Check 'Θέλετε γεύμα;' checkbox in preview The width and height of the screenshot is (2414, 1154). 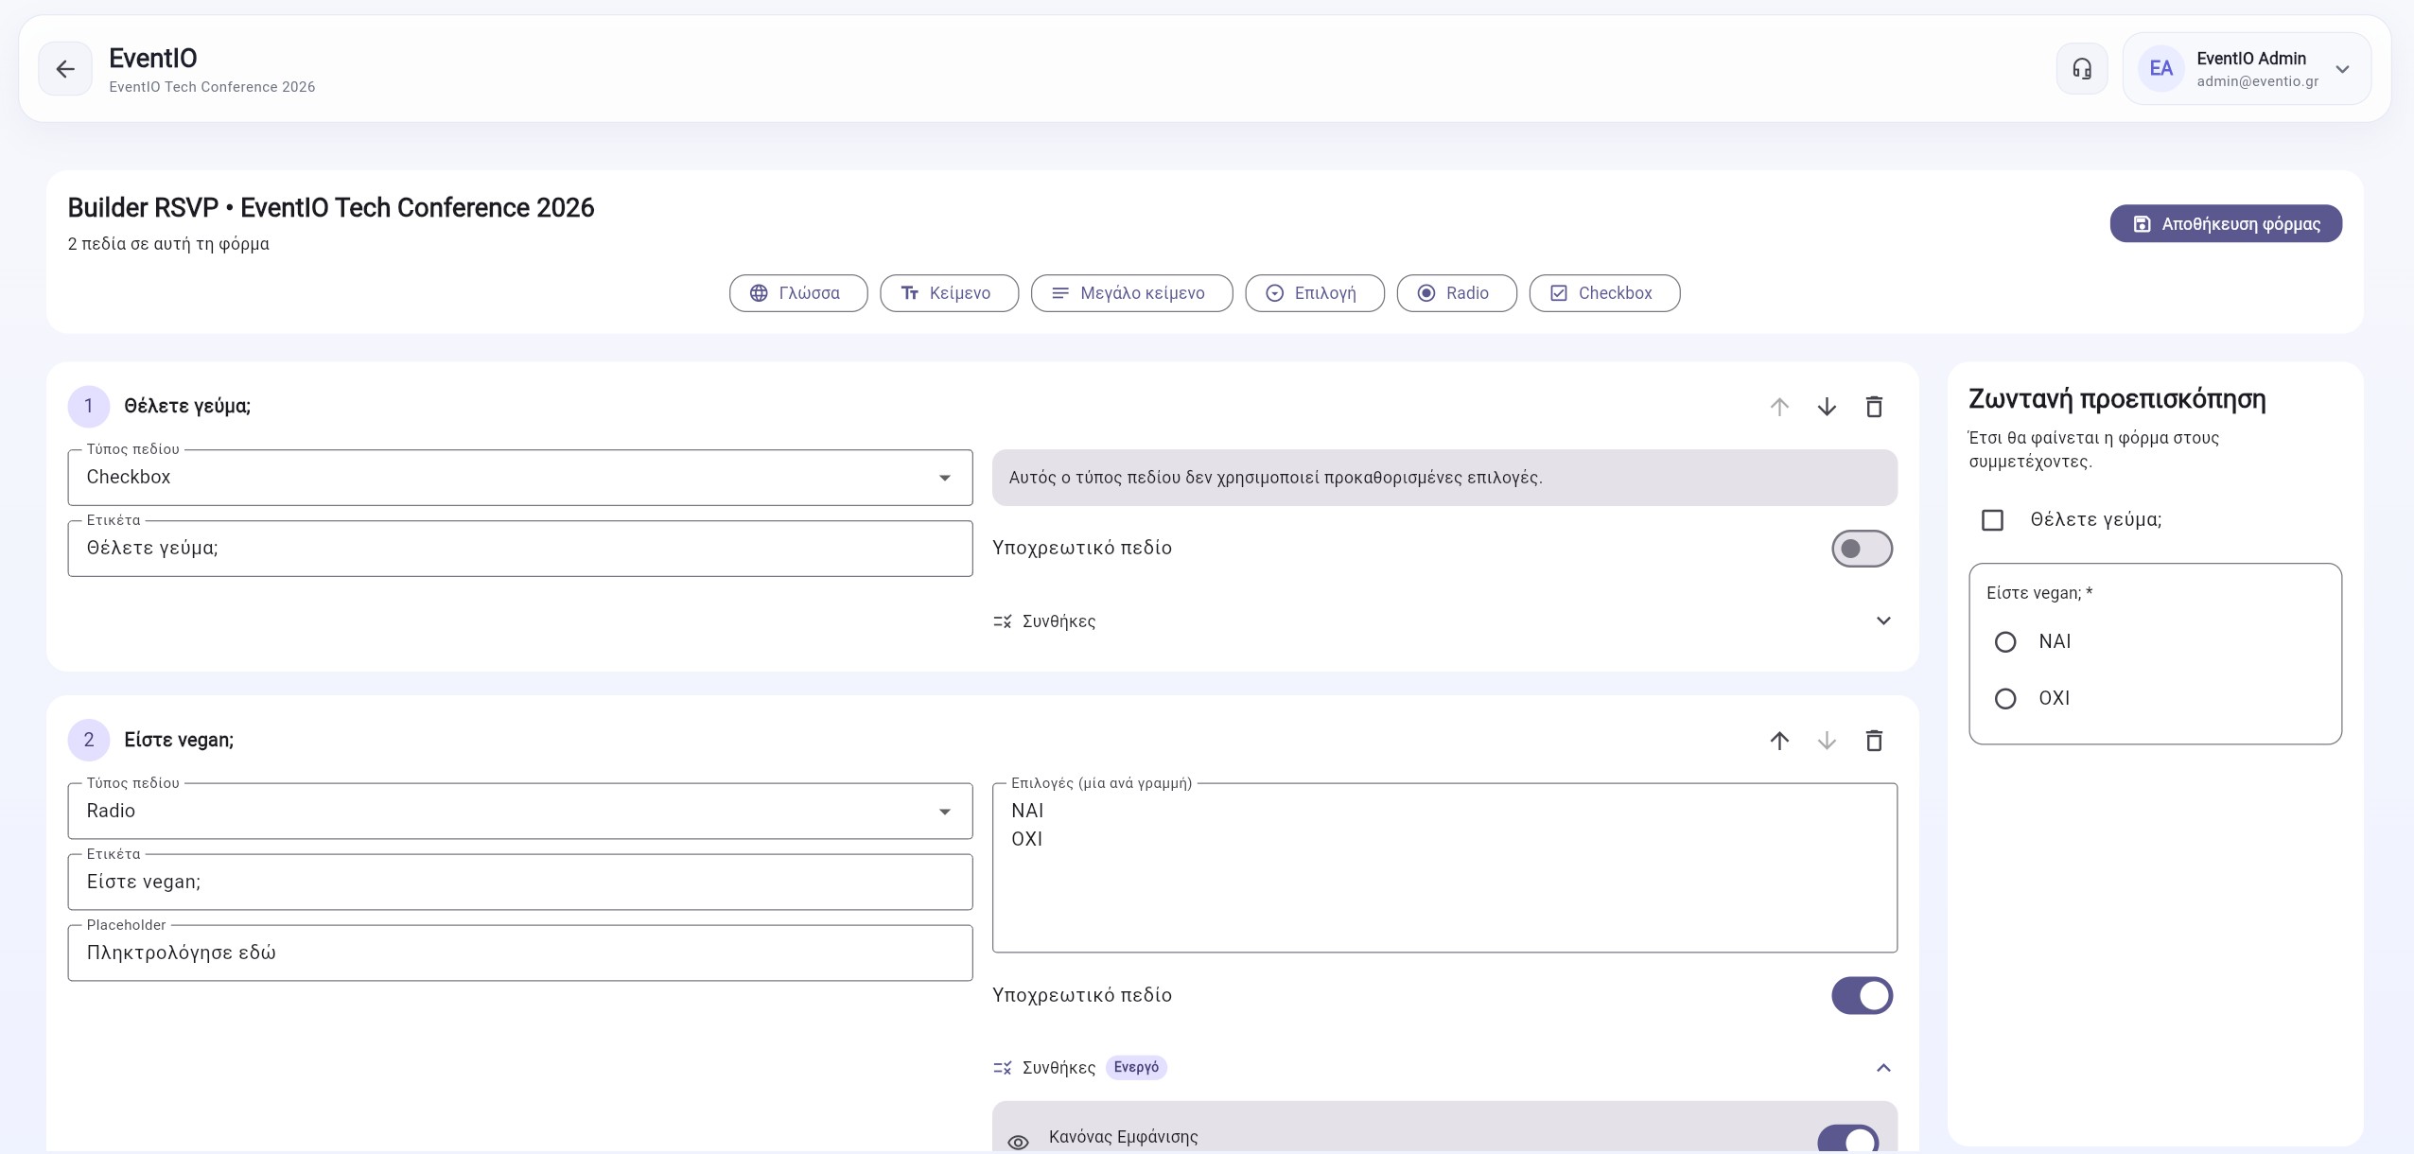1992,520
